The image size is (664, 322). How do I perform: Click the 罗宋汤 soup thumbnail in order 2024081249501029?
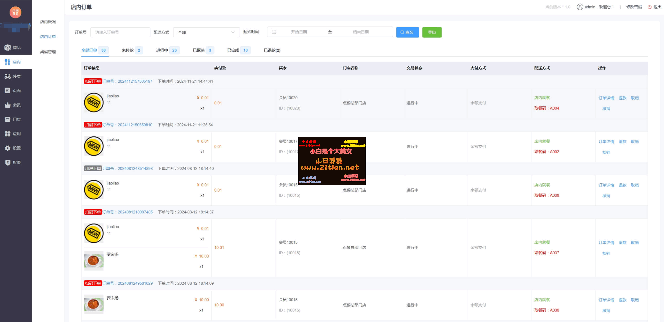pyautogui.click(x=94, y=304)
